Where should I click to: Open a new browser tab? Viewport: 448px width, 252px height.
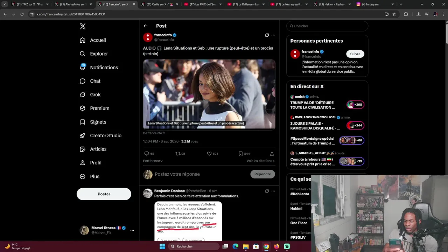coord(401,4)
